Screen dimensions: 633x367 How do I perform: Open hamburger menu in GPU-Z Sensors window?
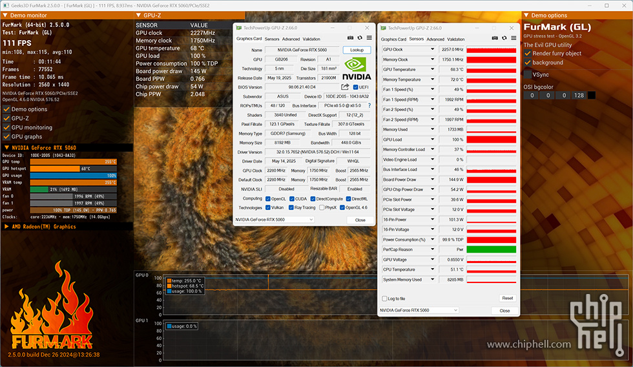pyautogui.click(x=514, y=38)
